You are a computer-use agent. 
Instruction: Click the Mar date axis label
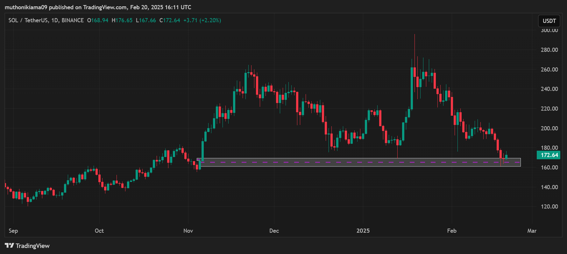point(532,231)
